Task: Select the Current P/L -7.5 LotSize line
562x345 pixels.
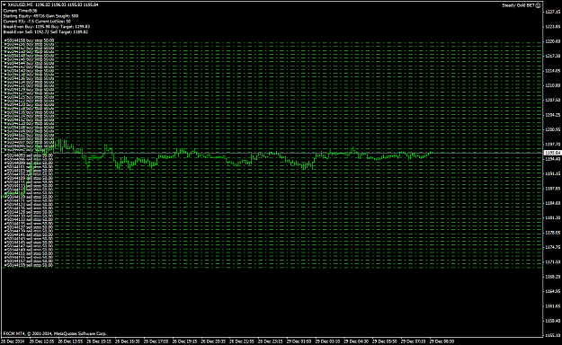Action: (37, 22)
